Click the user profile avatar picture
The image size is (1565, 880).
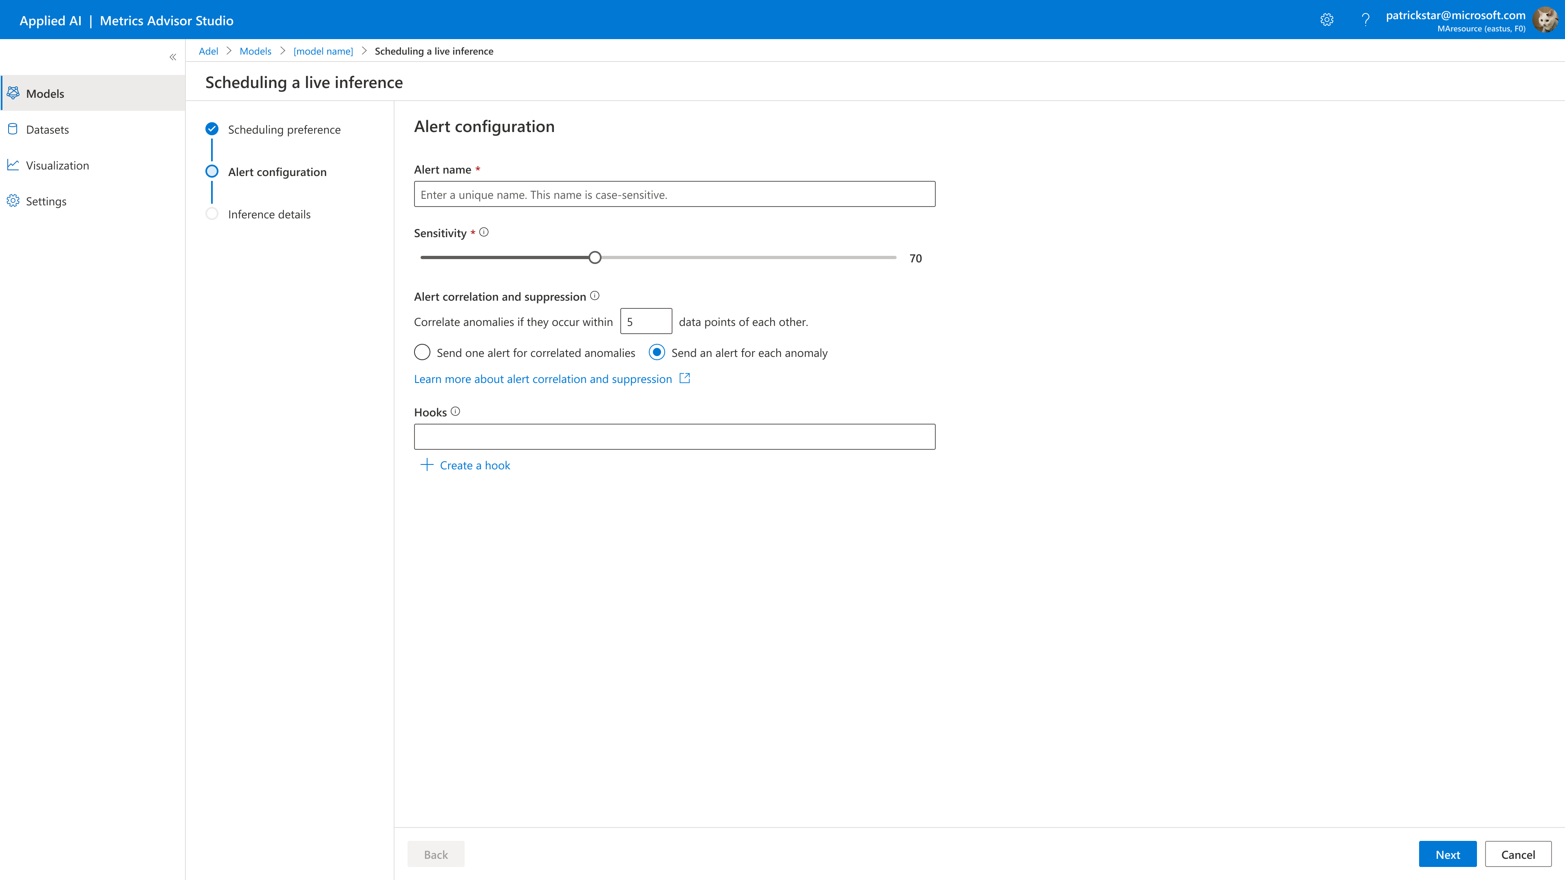pos(1545,20)
